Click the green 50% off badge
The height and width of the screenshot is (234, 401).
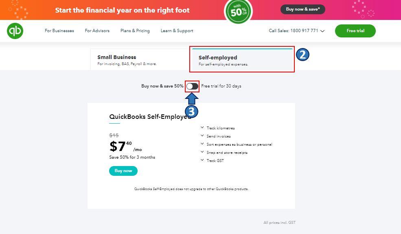(238, 10)
